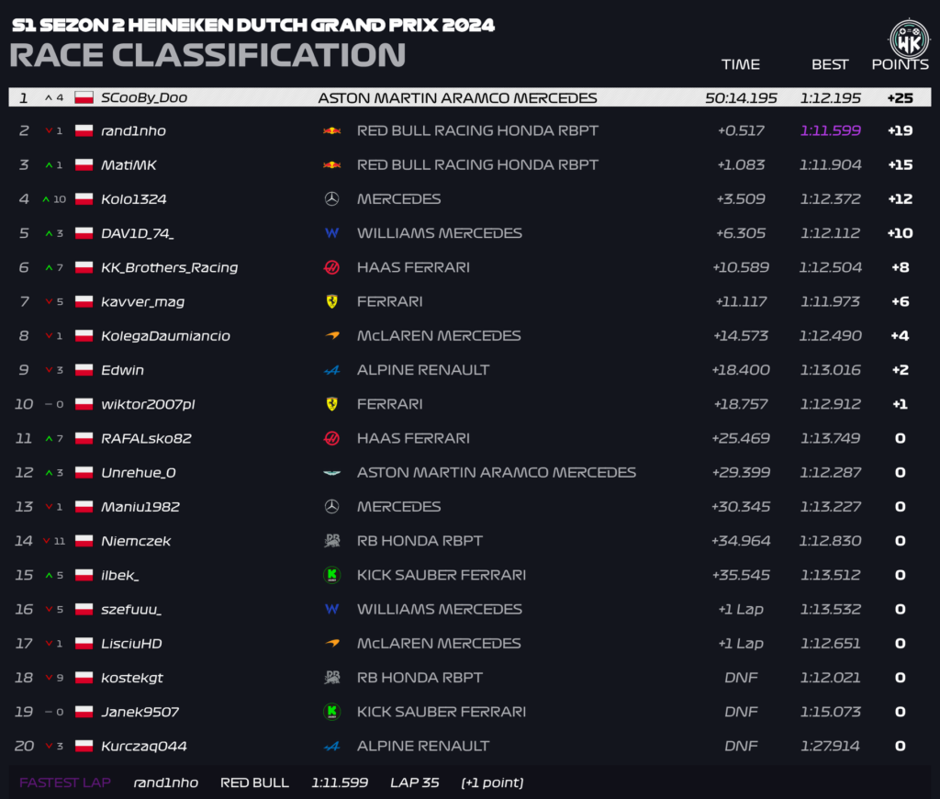Click the POINTS column header
The width and height of the screenshot is (940, 799).
pos(900,64)
